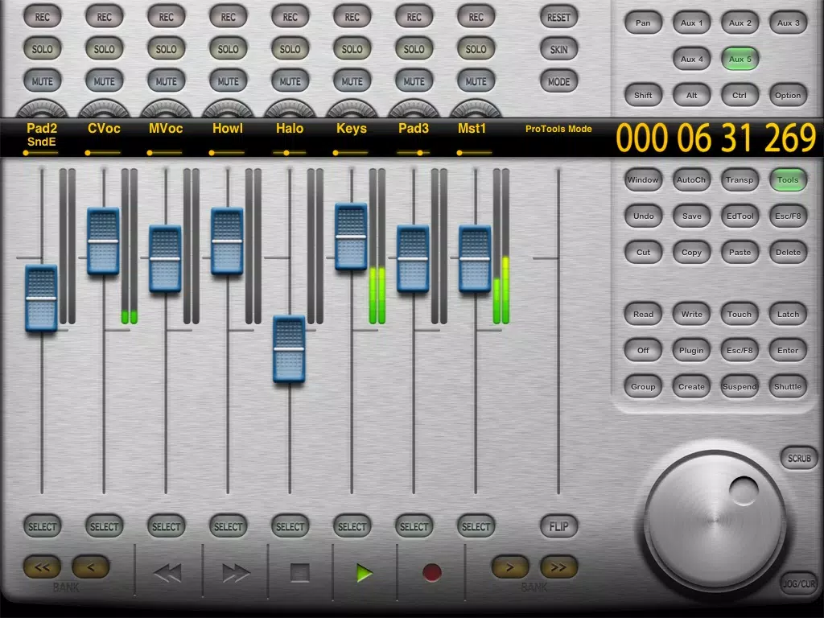The height and width of the screenshot is (618, 824).
Task: Mute the Pad3 channel
Action: coord(414,81)
